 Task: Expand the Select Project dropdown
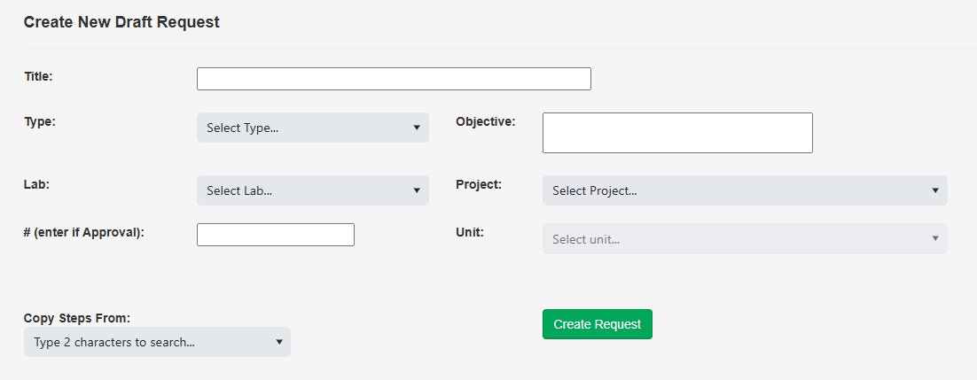tap(744, 190)
